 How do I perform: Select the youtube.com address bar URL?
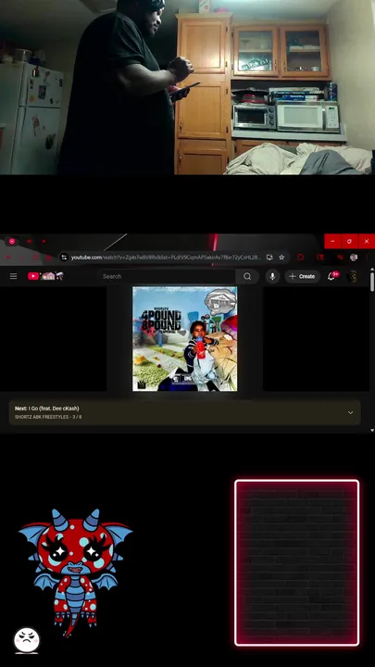coord(166,258)
